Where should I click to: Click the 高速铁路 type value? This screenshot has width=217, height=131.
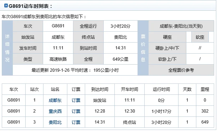pyautogui.click(x=58, y=59)
